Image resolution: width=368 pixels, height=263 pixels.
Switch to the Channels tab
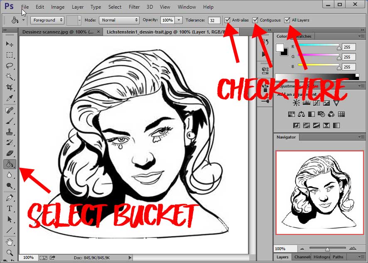[302, 257]
